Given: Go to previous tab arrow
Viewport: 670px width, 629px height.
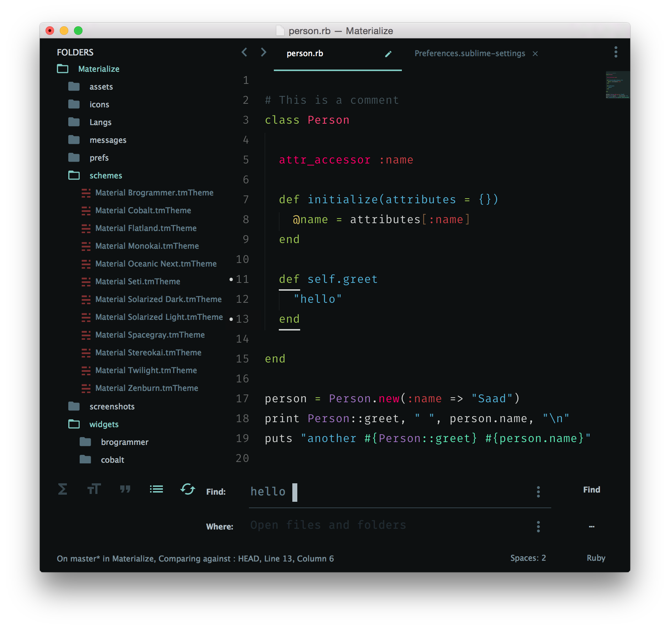Looking at the screenshot, I should tap(244, 52).
